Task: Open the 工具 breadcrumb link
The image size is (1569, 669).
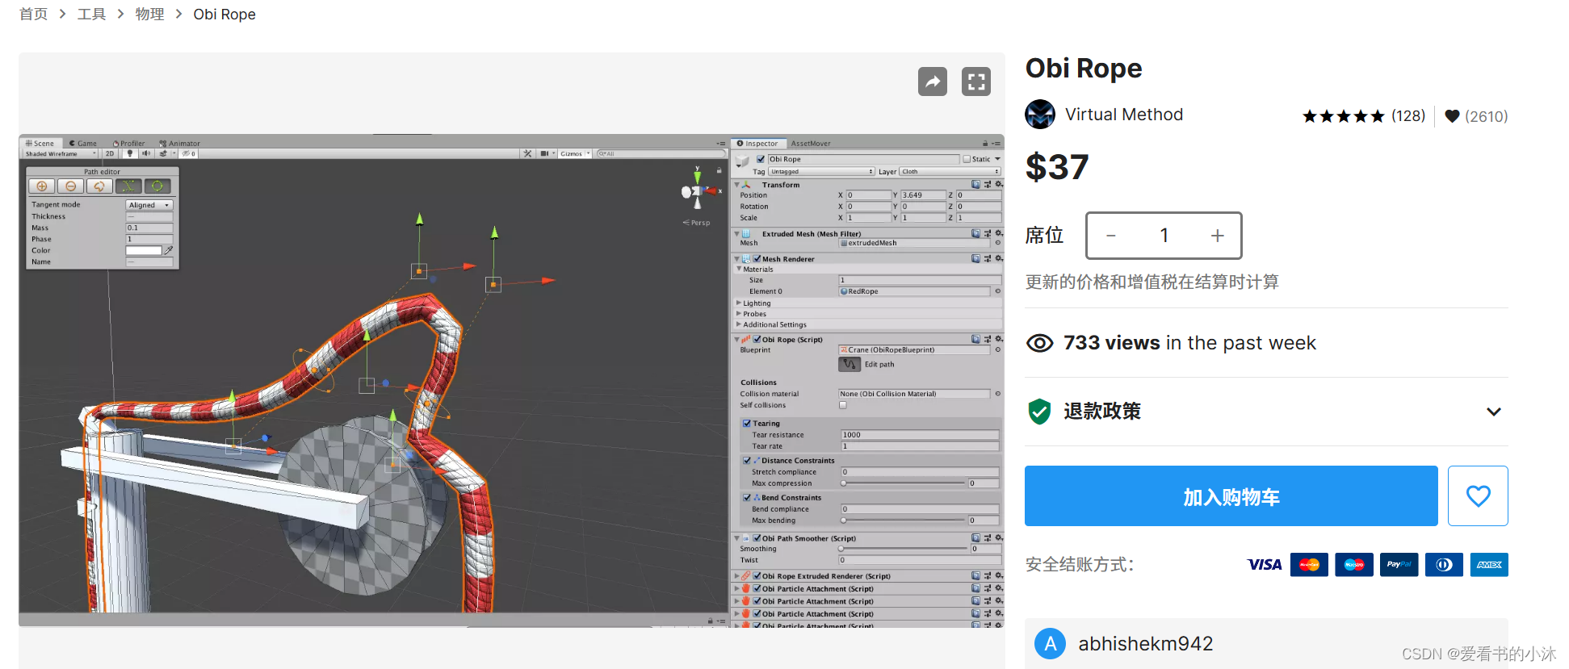Action: click(x=91, y=15)
